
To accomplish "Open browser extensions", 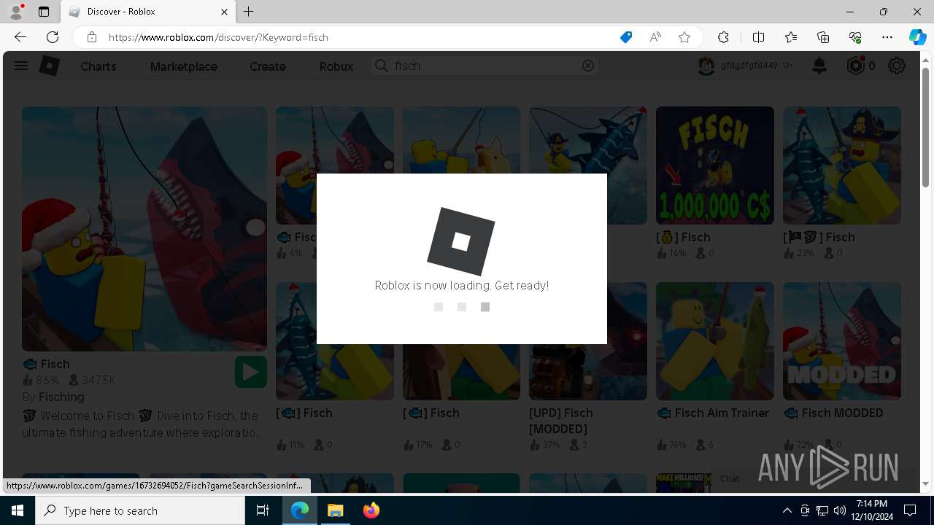I will [x=723, y=37].
